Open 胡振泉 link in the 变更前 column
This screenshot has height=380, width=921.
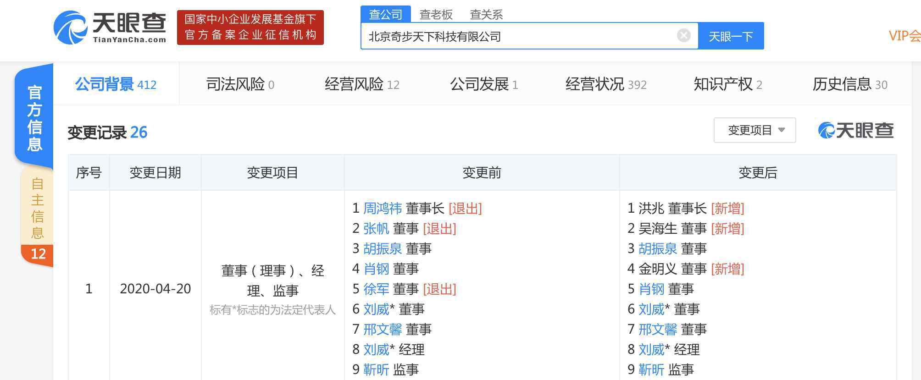[382, 249]
